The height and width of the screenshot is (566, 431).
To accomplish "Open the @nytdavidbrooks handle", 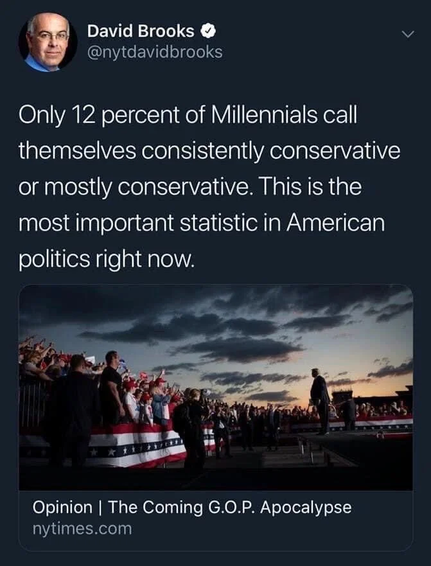I will click(155, 52).
